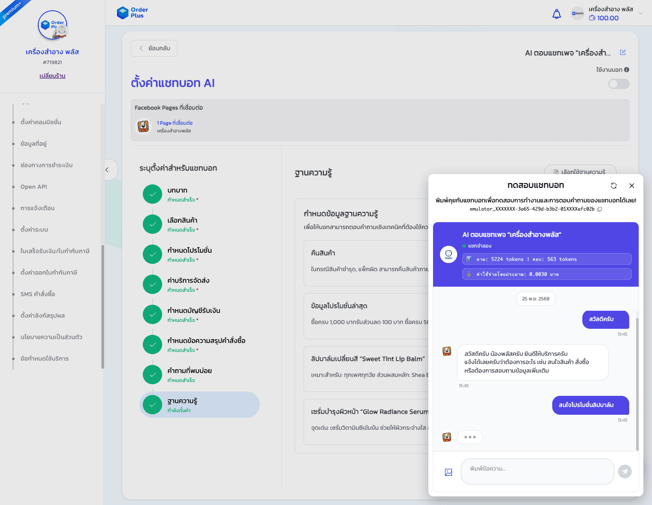
Task: Attach an image in the test chat
Action: click(448, 471)
